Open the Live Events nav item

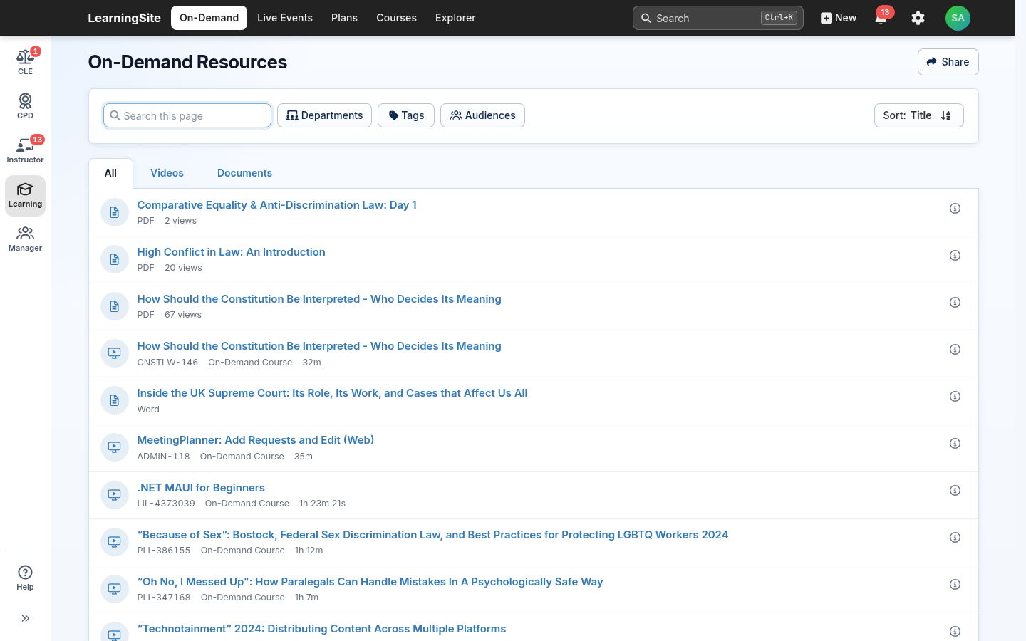(x=285, y=18)
